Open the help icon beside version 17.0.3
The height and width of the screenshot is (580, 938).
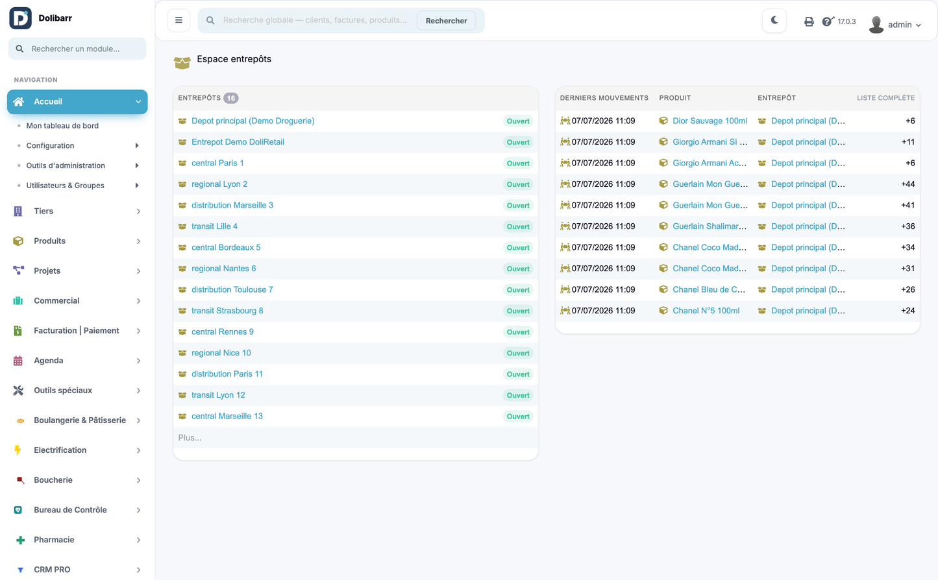click(828, 21)
